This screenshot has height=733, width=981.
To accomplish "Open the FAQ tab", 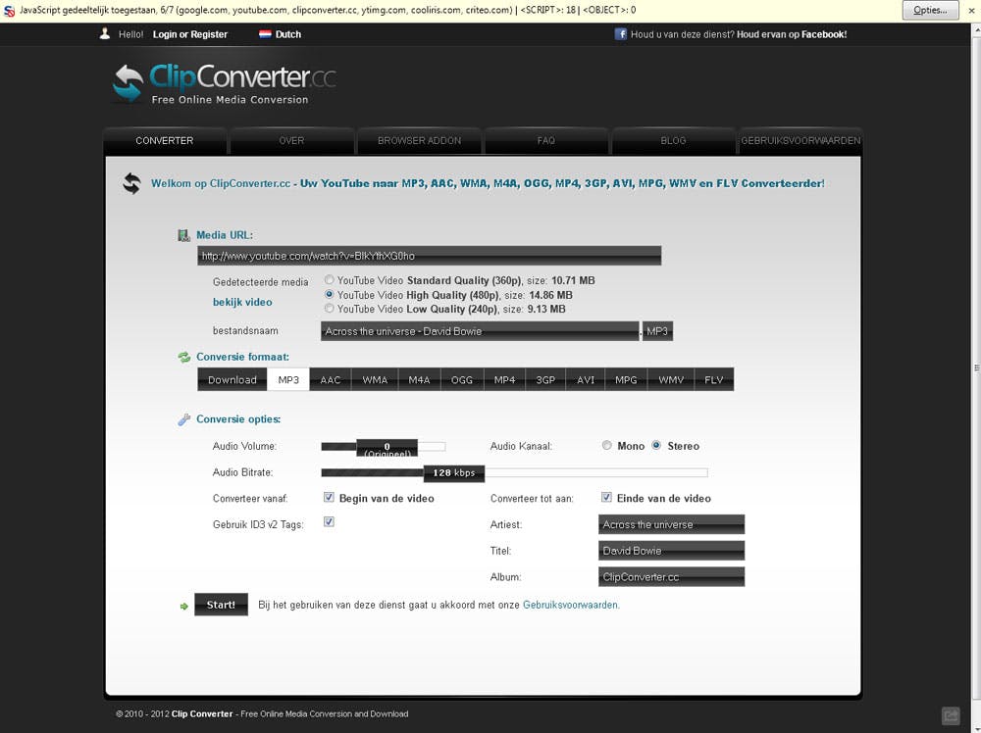I will coord(546,140).
